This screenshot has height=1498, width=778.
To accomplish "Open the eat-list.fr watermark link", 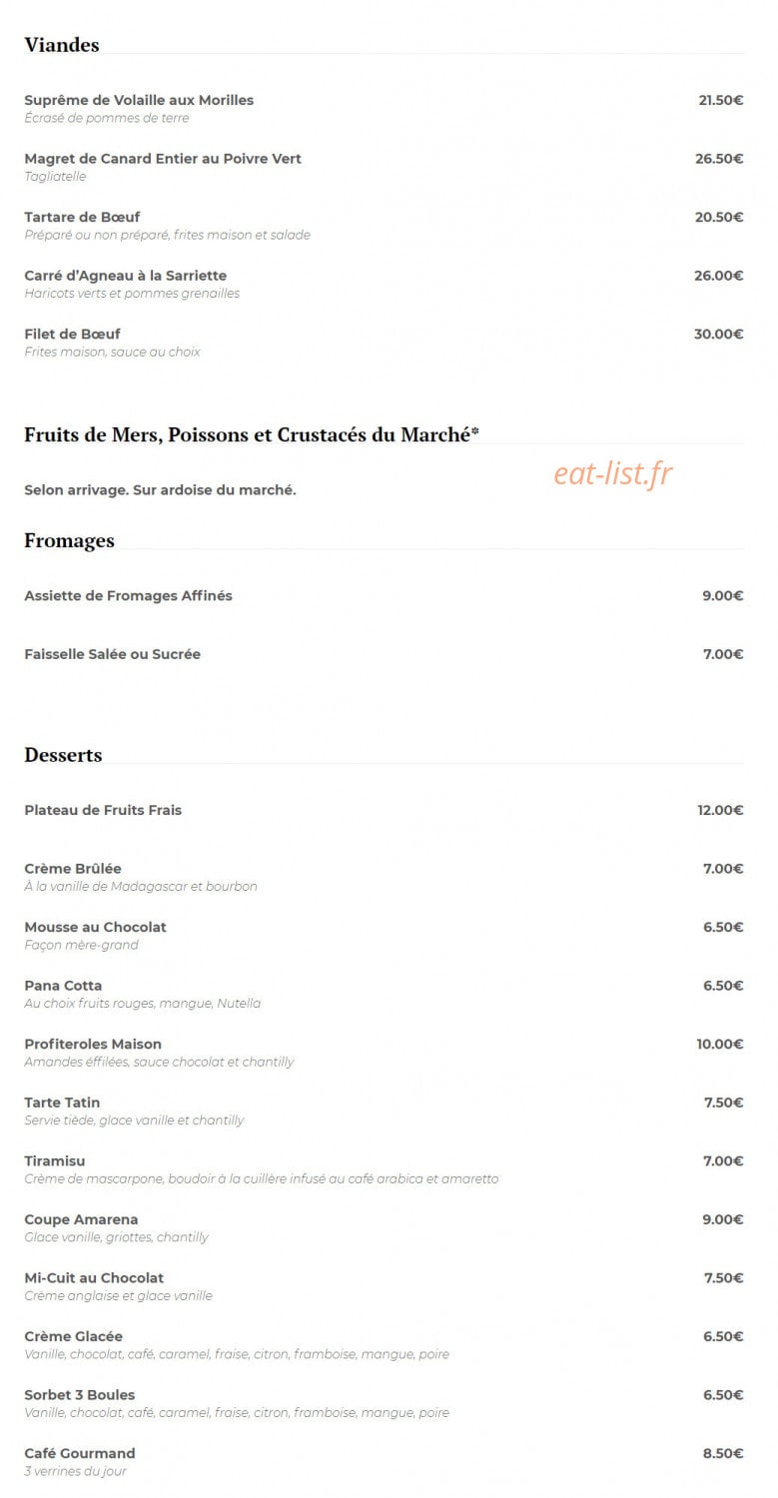I will pos(613,473).
